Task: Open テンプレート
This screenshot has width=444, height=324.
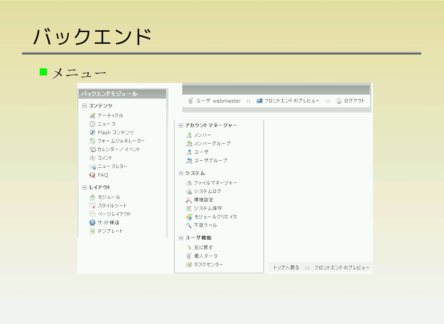Action: click(x=110, y=231)
